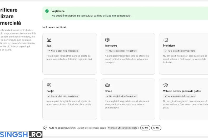Click the Au fost utile informațiile despre text
Screen dimensions: 208x138
click(92, 128)
